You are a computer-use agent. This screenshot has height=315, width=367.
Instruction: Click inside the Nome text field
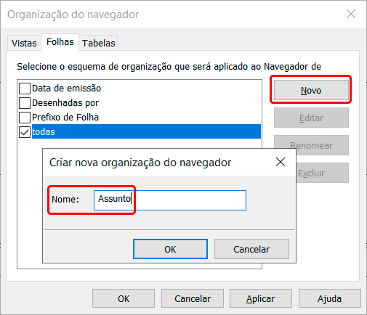pyautogui.click(x=170, y=200)
